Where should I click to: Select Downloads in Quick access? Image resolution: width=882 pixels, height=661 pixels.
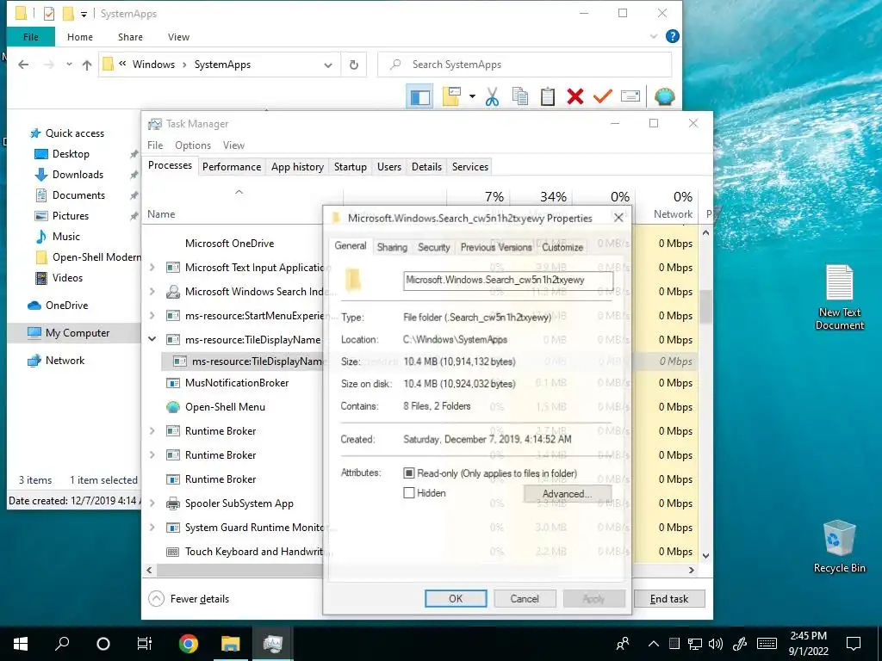(78, 175)
